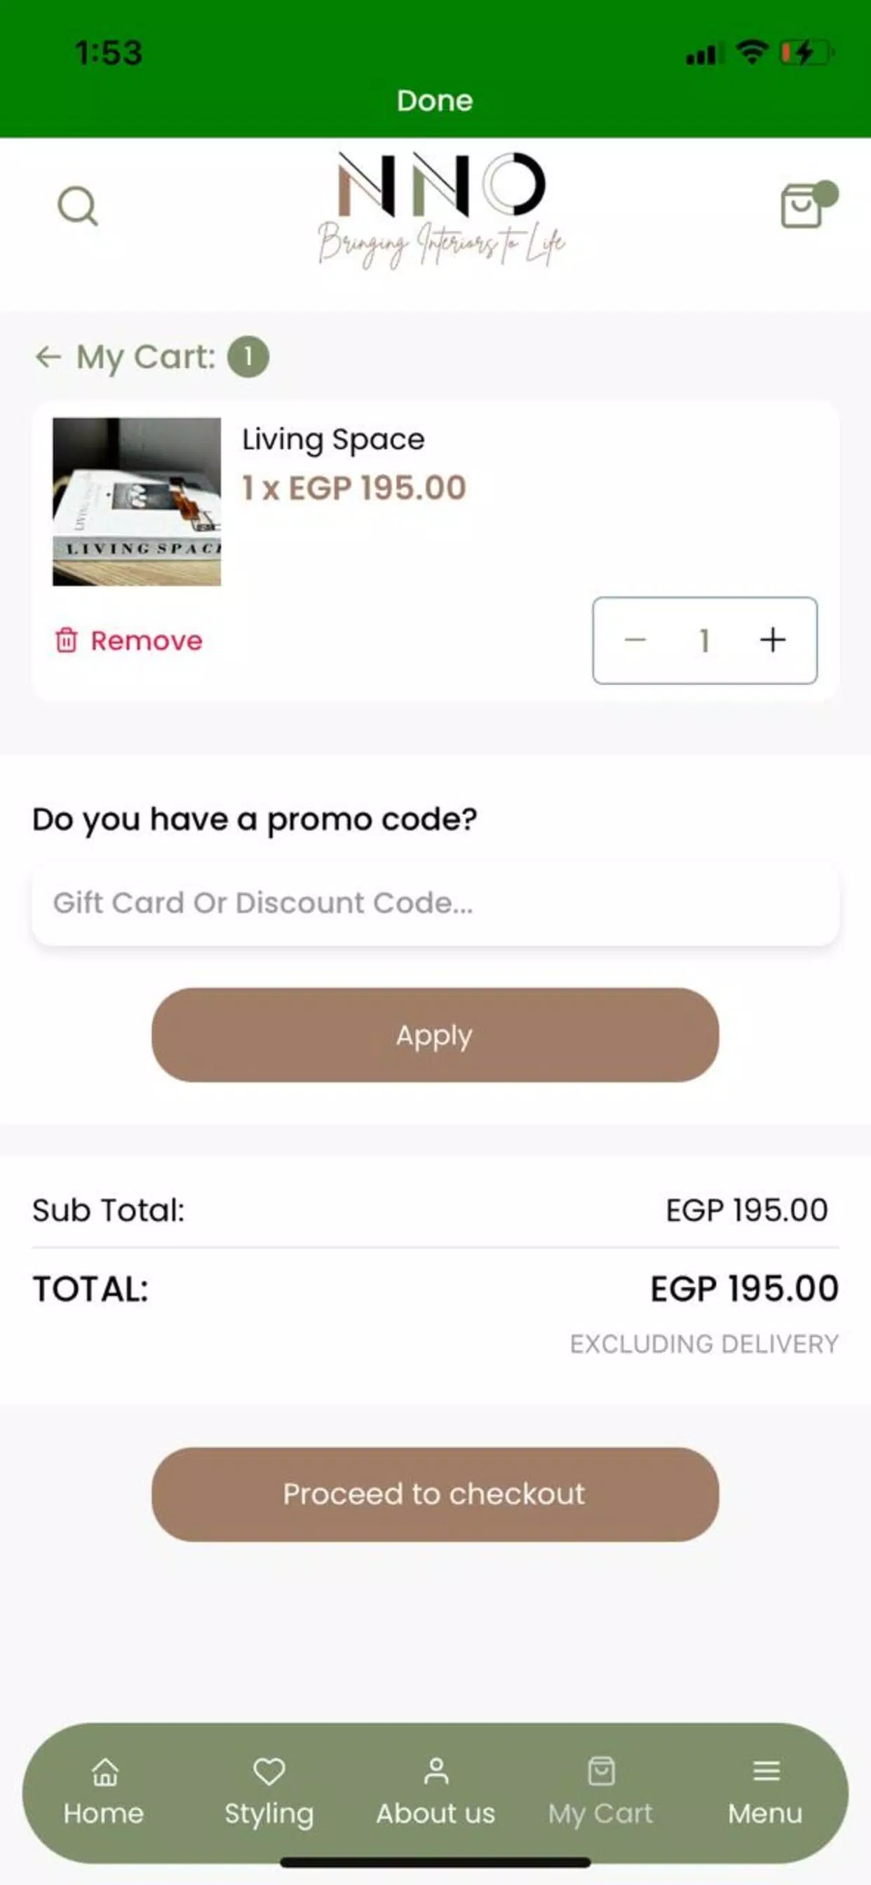The height and width of the screenshot is (1885, 871).
Task: Decrease quantity with the minus button
Action: 635,640
